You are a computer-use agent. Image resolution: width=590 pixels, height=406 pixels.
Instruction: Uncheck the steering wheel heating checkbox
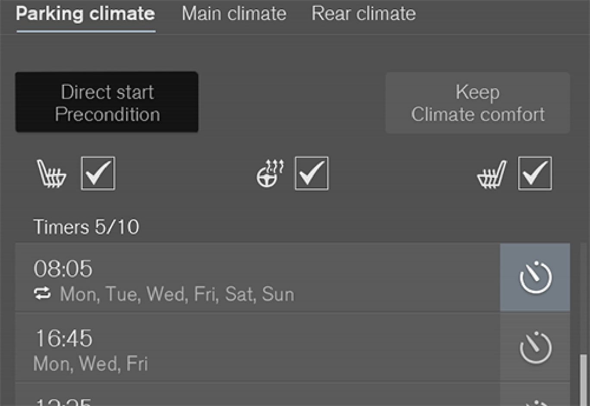point(311,173)
